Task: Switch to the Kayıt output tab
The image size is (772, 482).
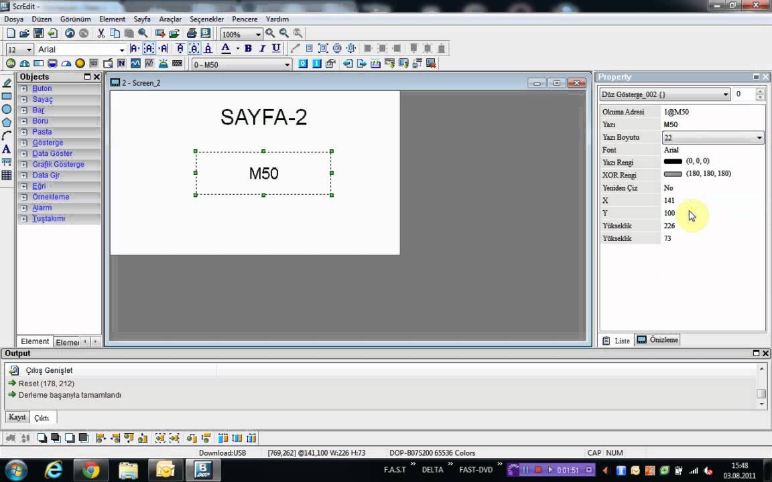Action: point(17,417)
